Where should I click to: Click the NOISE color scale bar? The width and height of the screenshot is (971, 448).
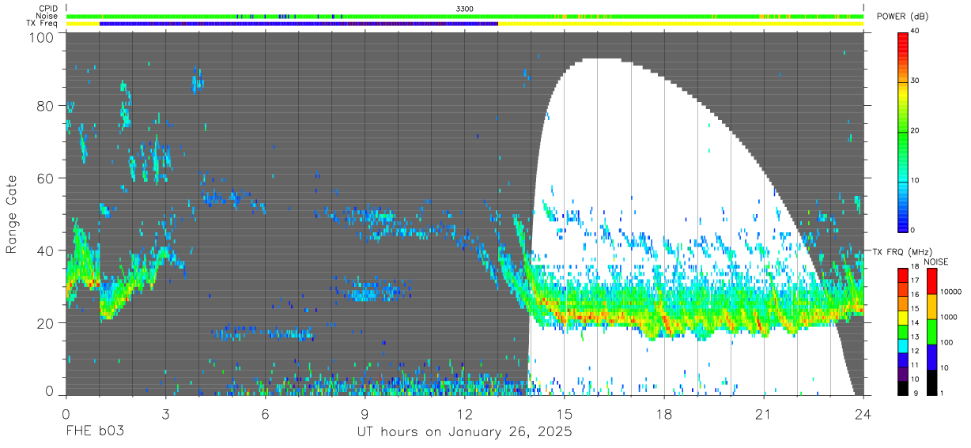point(931,330)
